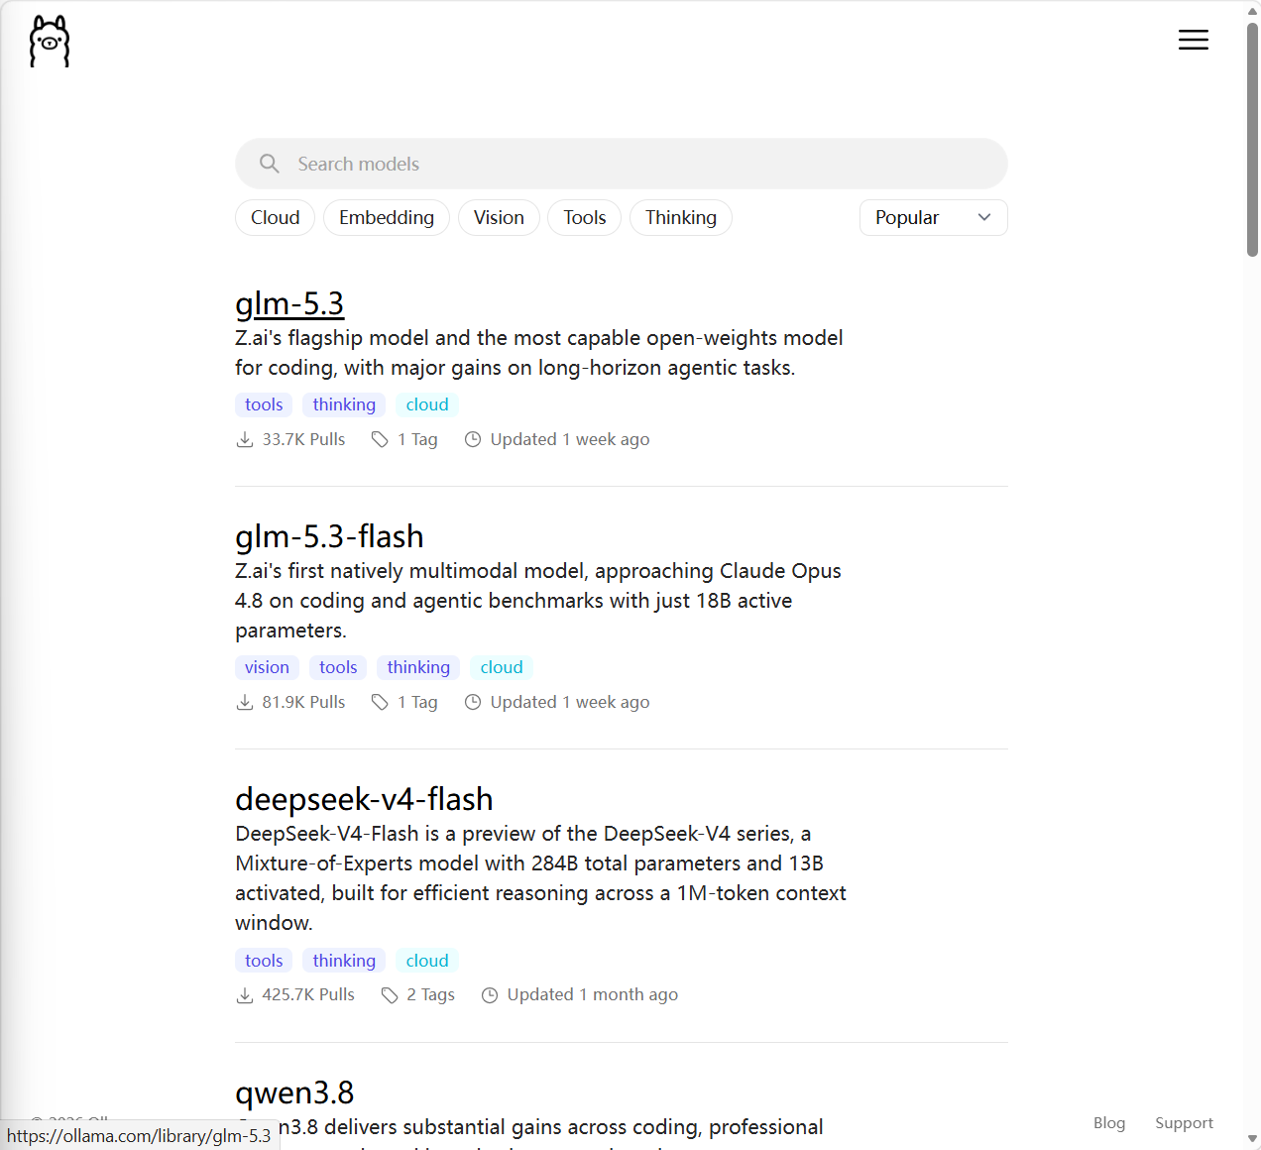Open the Popular sort dropdown
The height and width of the screenshot is (1150, 1261).
tap(934, 218)
